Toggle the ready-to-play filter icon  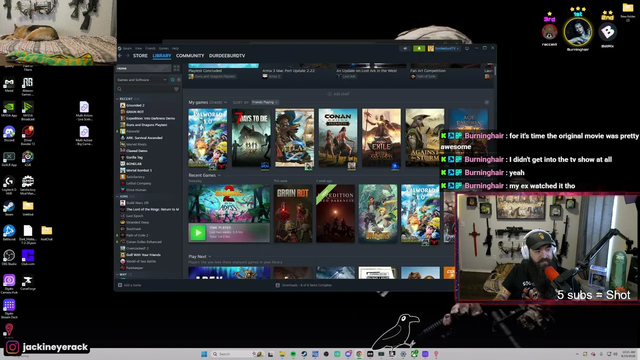pyautogui.click(x=178, y=80)
